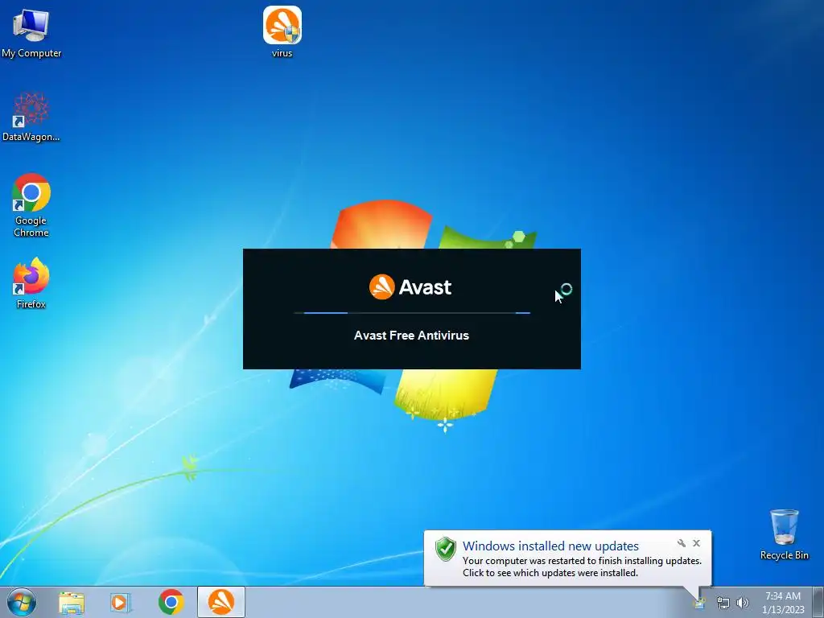
Task: Click the 'Windows installed new updates' title
Action: (550, 546)
